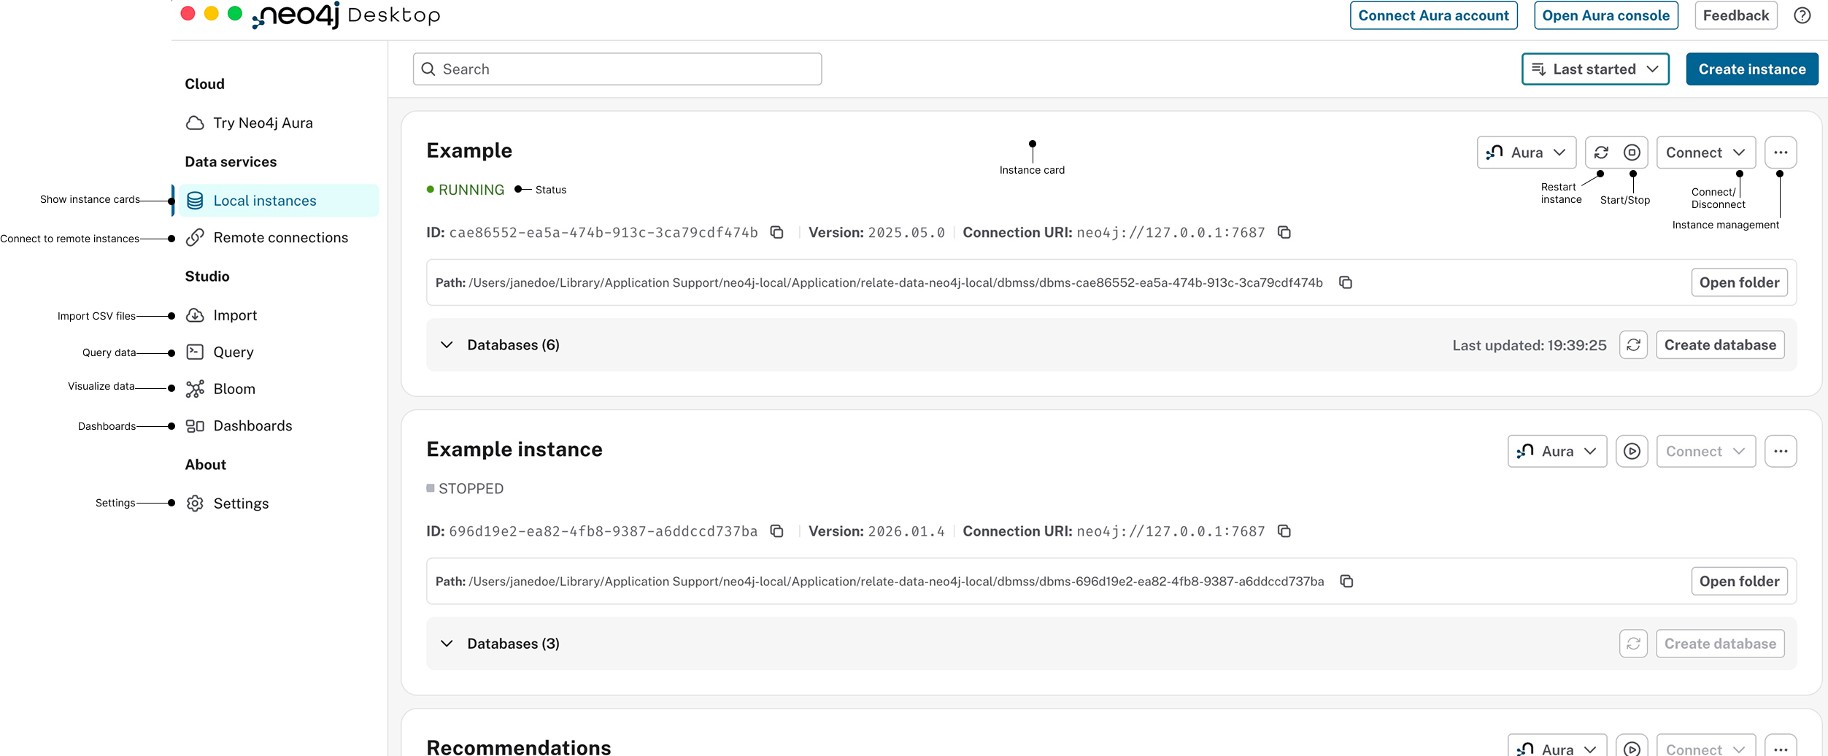Stop the running Example instance

click(1632, 153)
